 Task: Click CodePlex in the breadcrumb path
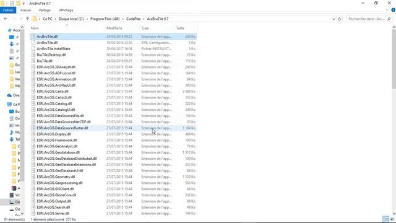(134, 19)
